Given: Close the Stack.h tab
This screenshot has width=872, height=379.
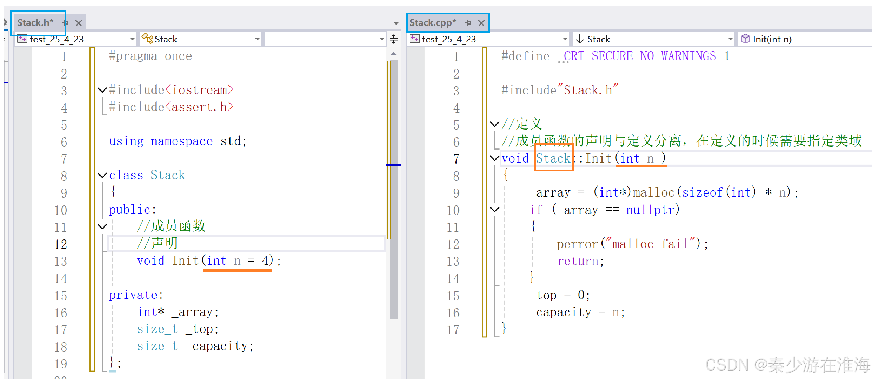Looking at the screenshot, I should 79,23.
